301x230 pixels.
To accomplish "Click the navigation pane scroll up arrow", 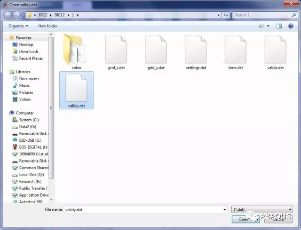I will 51,34.
